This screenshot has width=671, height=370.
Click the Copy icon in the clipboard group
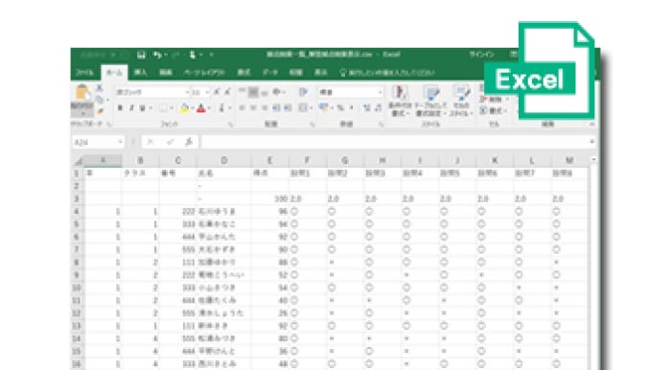tap(100, 100)
